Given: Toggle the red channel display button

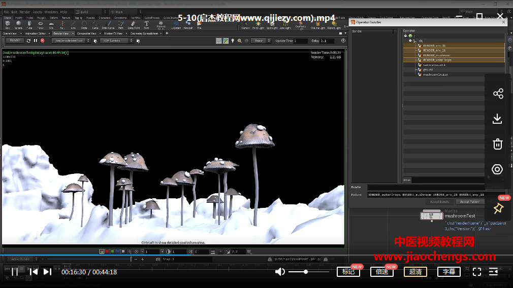Looking at the screenshot, I should 107,251.
